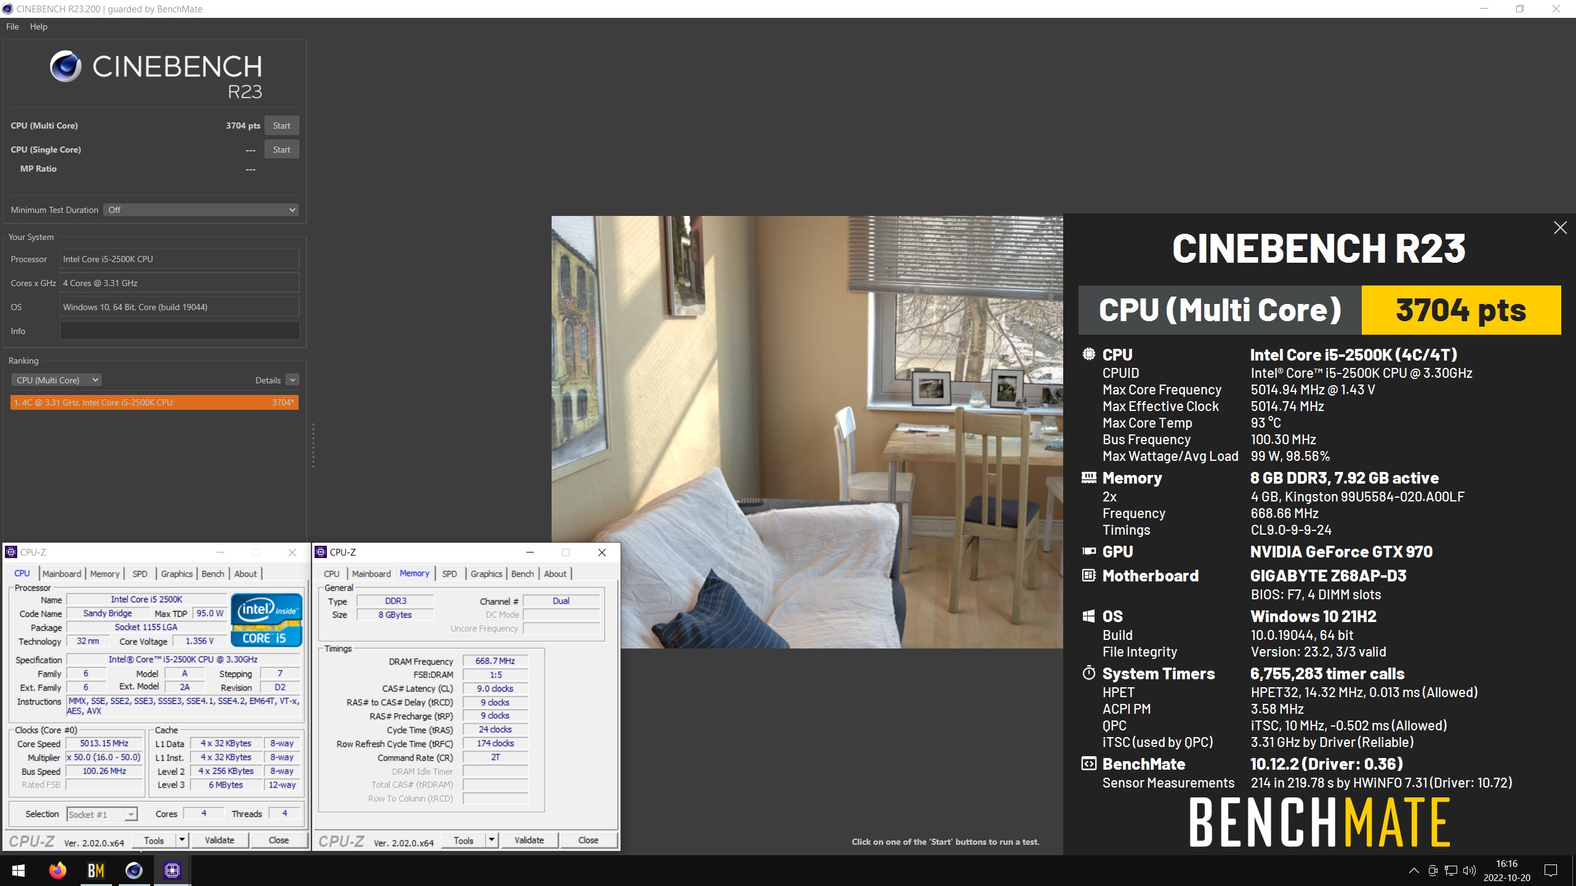Click the Core Speed 5013.15 MHz value

[x=104, y=743]
